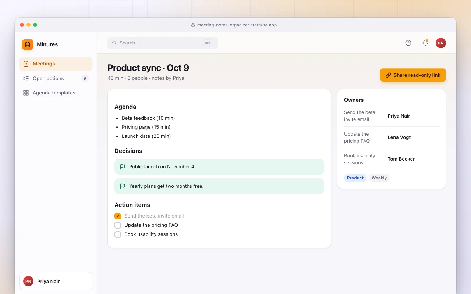
Task: Click the Minutes clipboard logo icon
Action: click(28, 44)
